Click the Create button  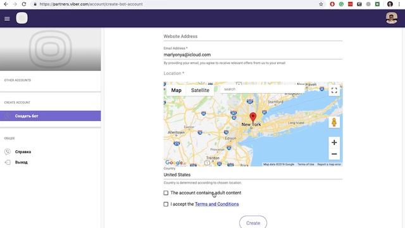point(253,222)
